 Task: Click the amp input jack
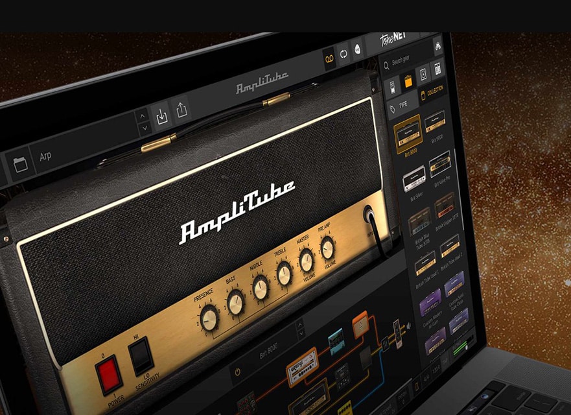pos(369,214)
